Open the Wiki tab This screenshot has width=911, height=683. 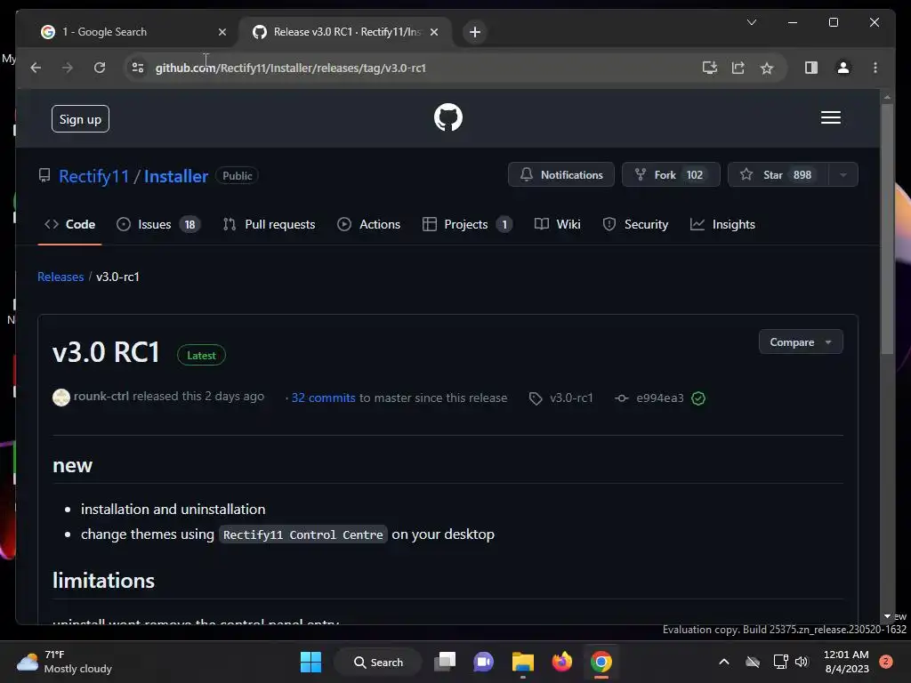click(557, 224)
